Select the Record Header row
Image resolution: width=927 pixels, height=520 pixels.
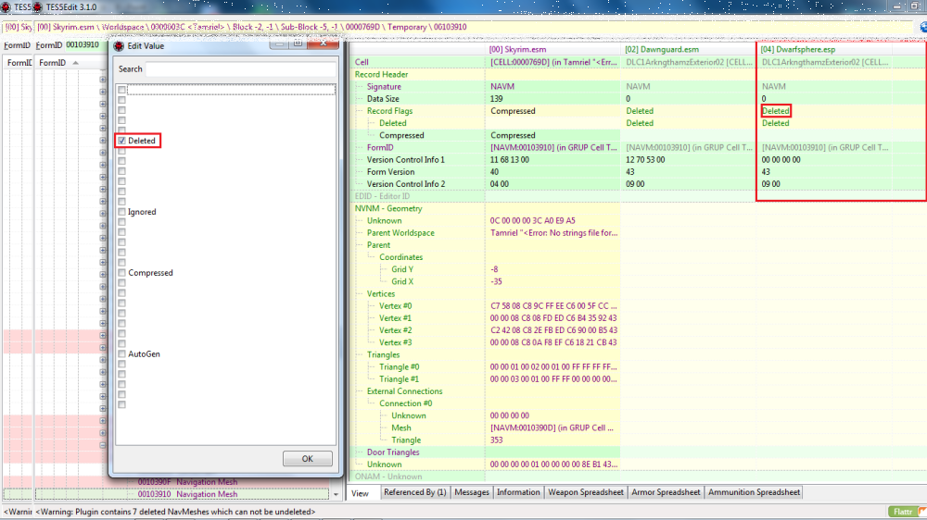click(x=381, y=74)
